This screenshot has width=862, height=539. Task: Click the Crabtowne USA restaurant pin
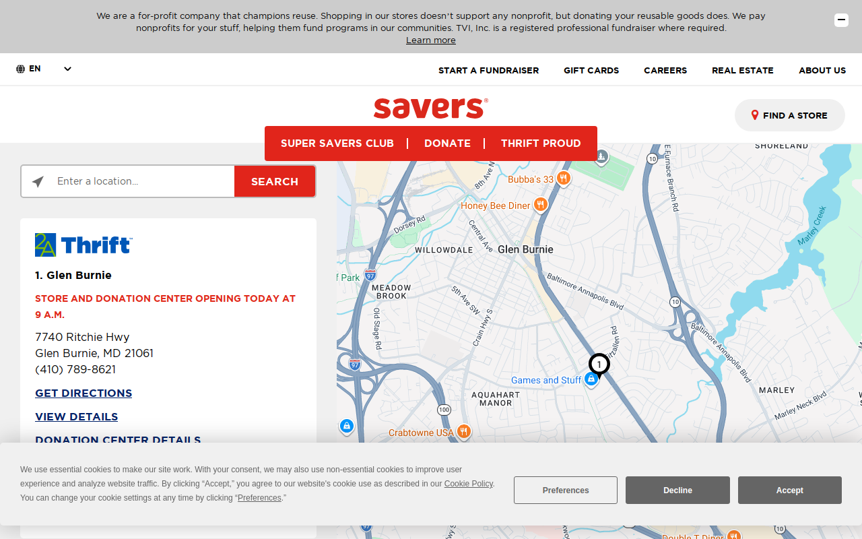pos(463,432)
